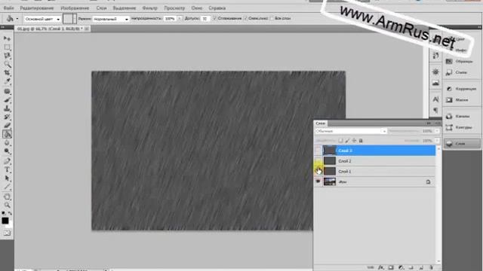Open the opacity slider arrow in options bar
483x271 pixels.
(x=180, y=19)
